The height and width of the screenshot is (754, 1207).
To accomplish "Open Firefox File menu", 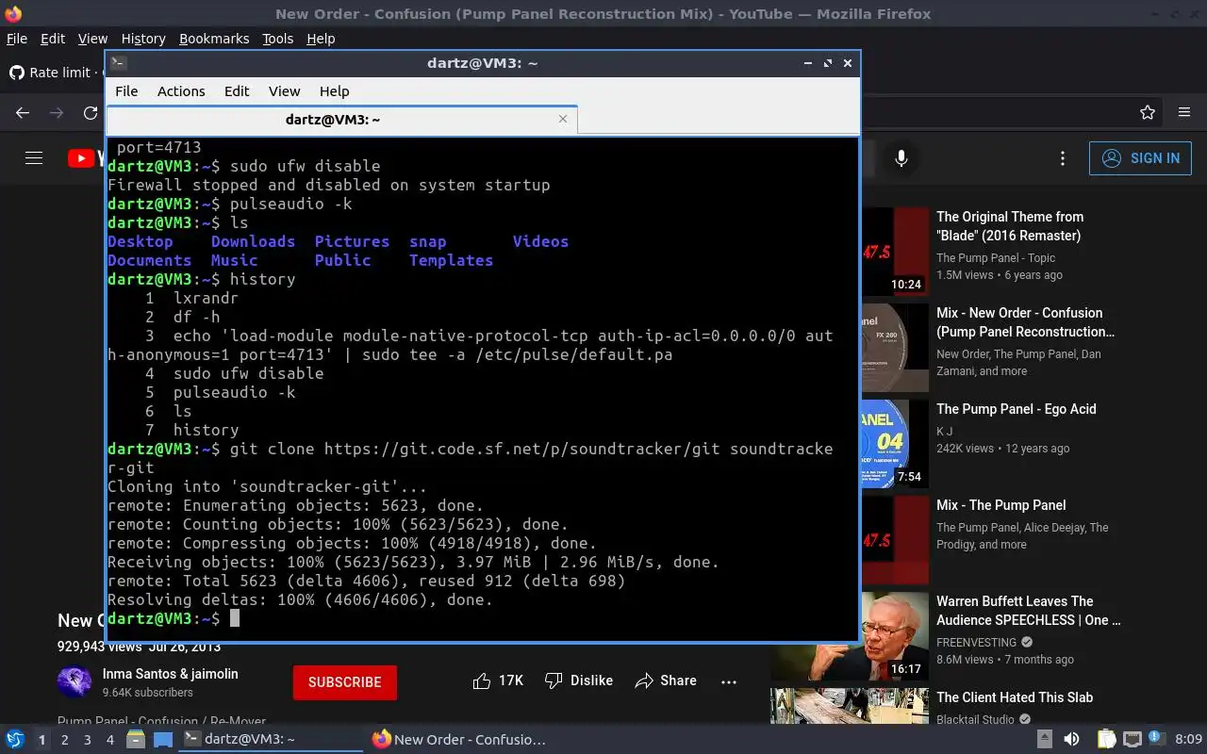I will [x=17, y=39].
